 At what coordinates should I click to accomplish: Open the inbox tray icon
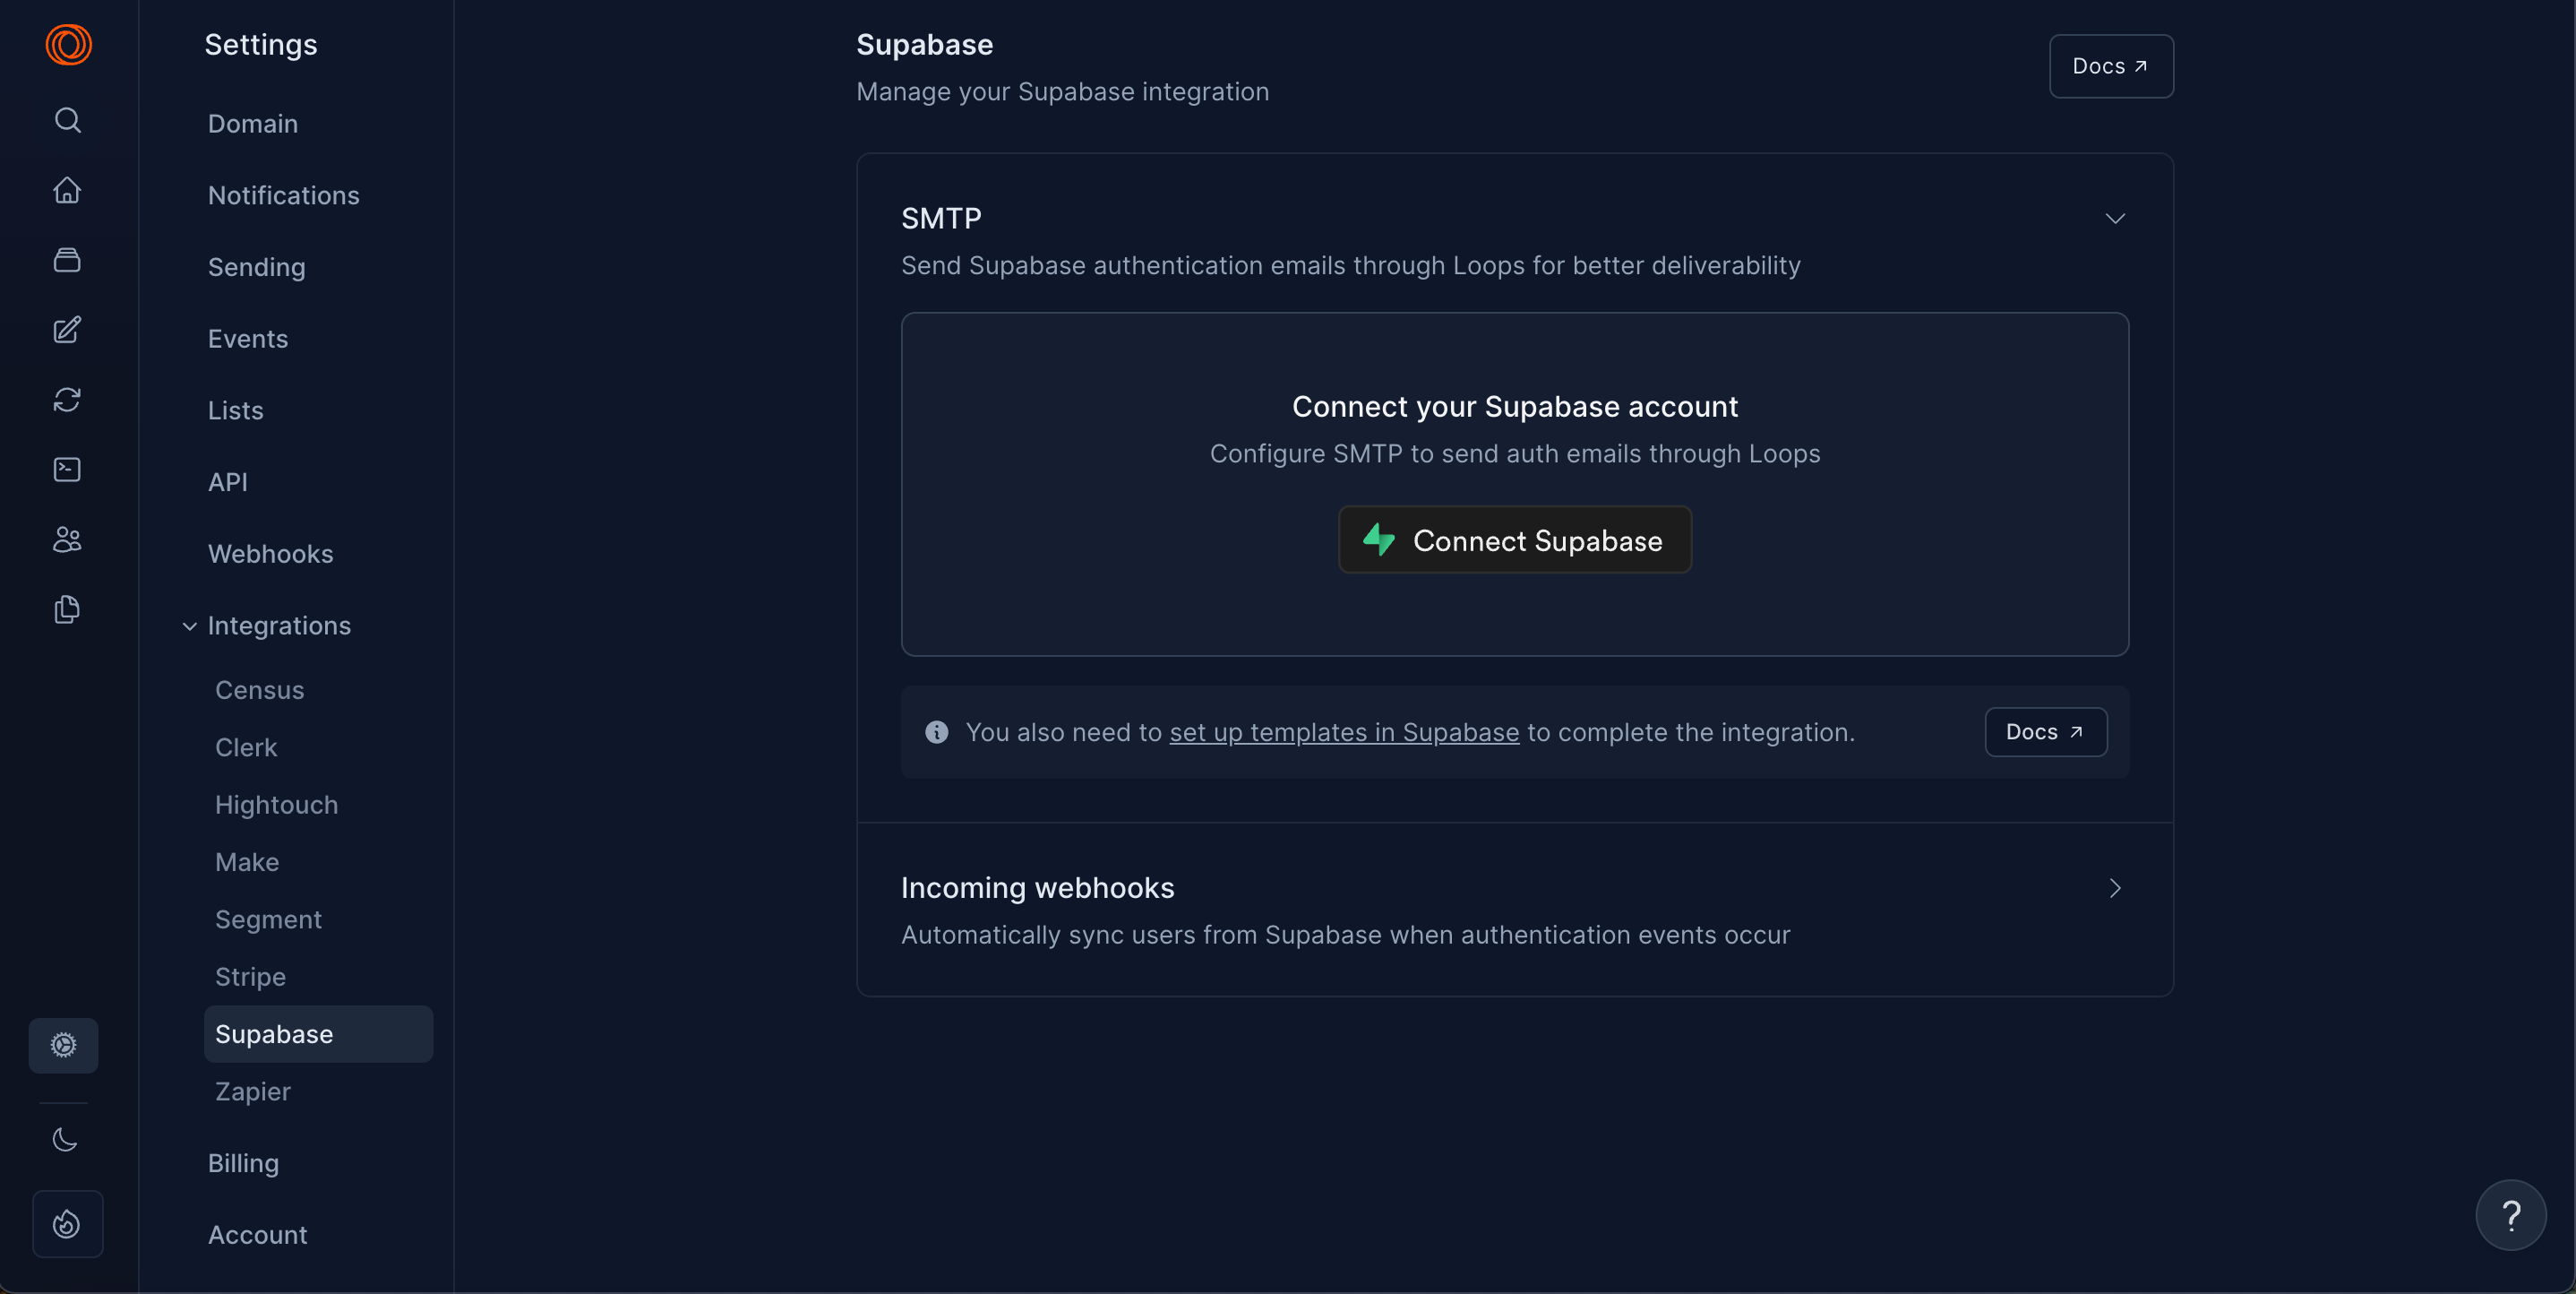tap(66, 259)
